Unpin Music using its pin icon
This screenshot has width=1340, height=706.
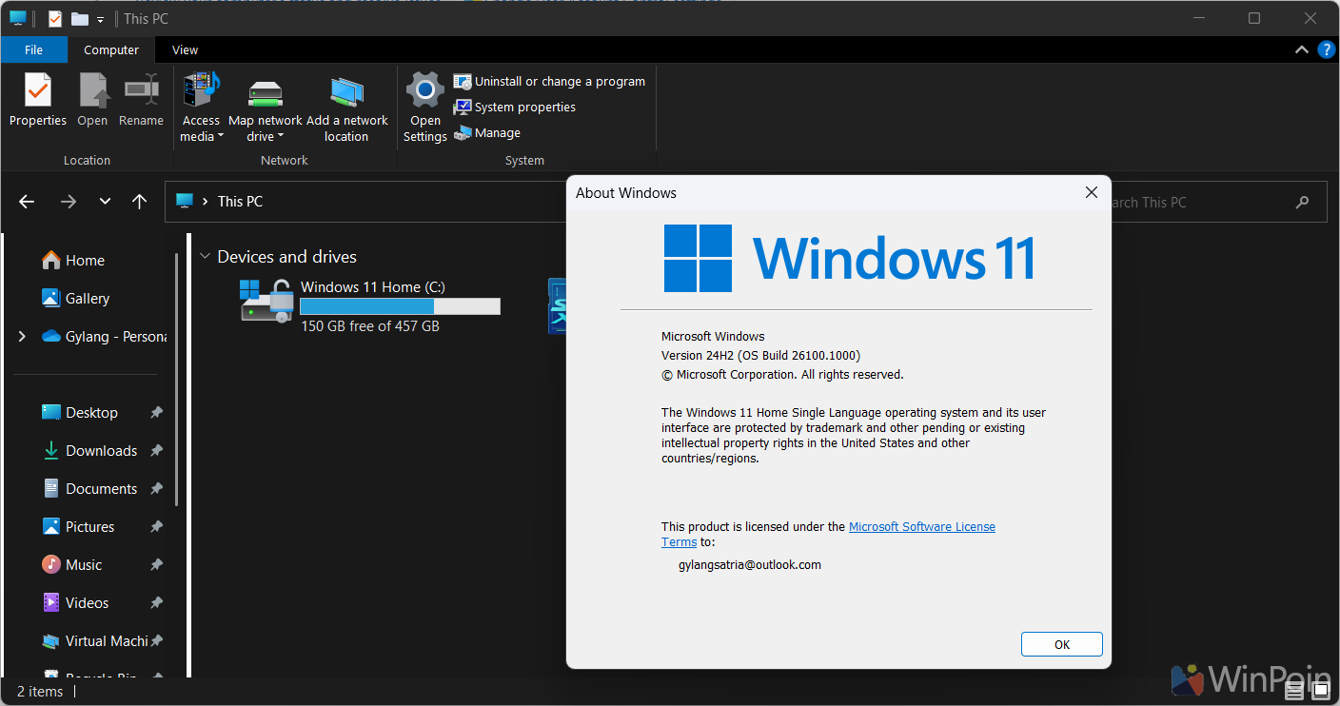pos(156,564)
